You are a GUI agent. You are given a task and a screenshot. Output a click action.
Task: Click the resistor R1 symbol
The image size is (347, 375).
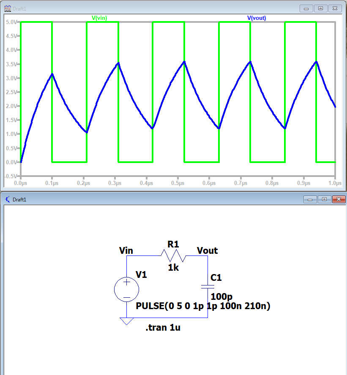172,255
